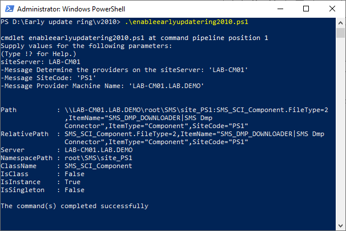The image size is (346, 231).
Task: Click the '(Type !? for Help.)' line
Action: 35,53
